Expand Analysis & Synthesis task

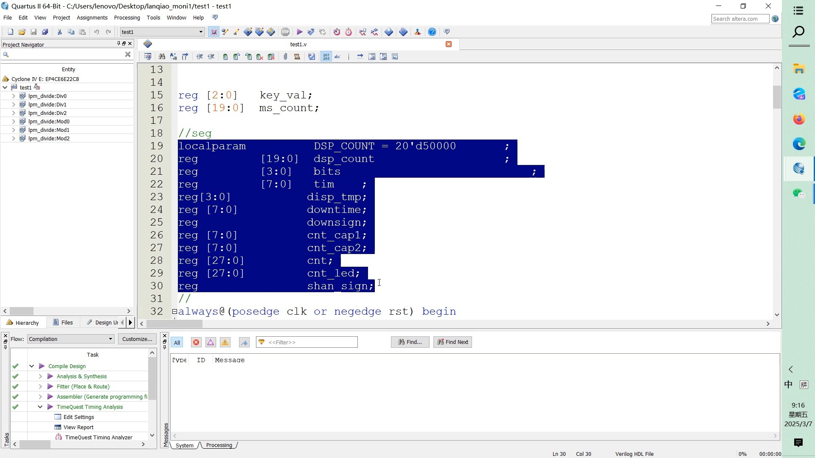40,376
